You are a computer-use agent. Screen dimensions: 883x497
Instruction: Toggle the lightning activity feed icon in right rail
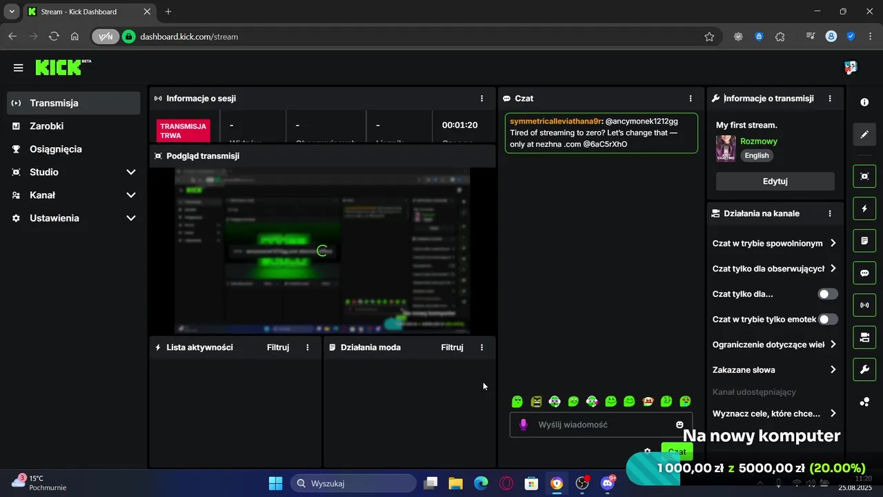click(x=864, y=208)
